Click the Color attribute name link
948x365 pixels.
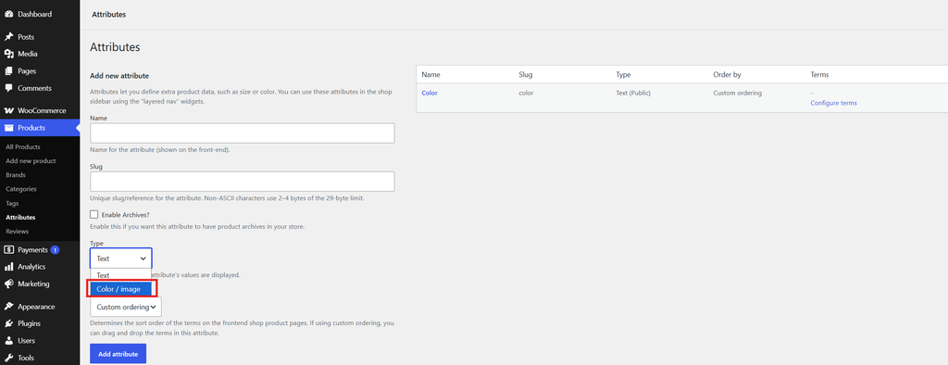pos(430,94)
